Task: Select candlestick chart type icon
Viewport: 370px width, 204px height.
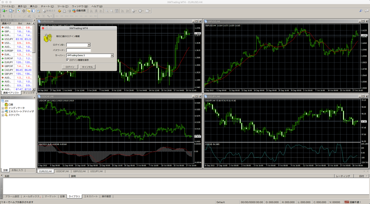Action: pos(96,11)
